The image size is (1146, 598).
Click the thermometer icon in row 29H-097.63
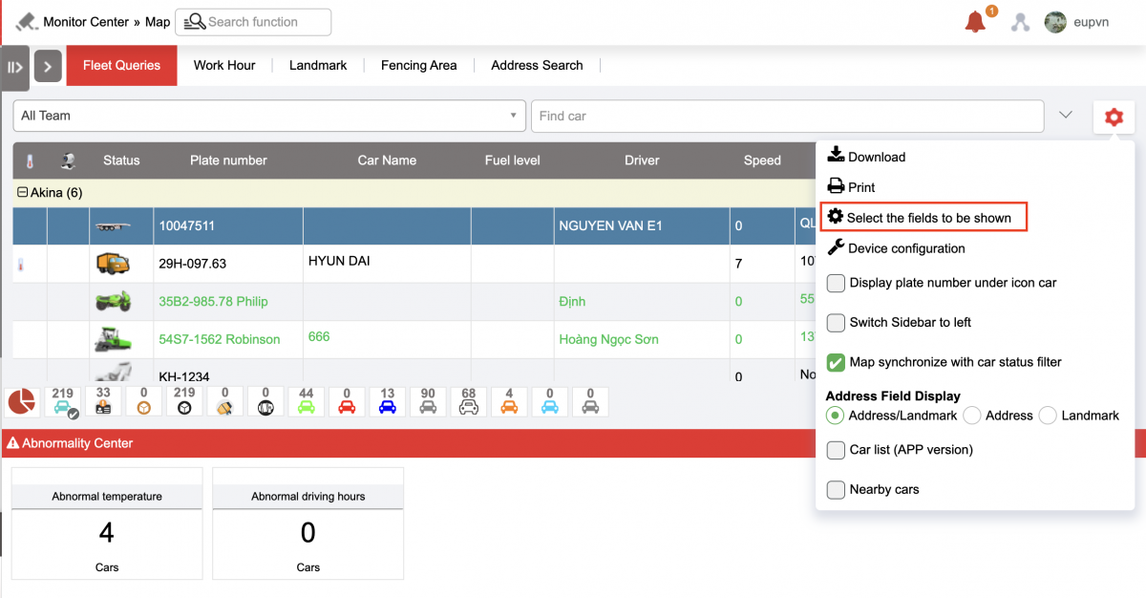[20, 265]
